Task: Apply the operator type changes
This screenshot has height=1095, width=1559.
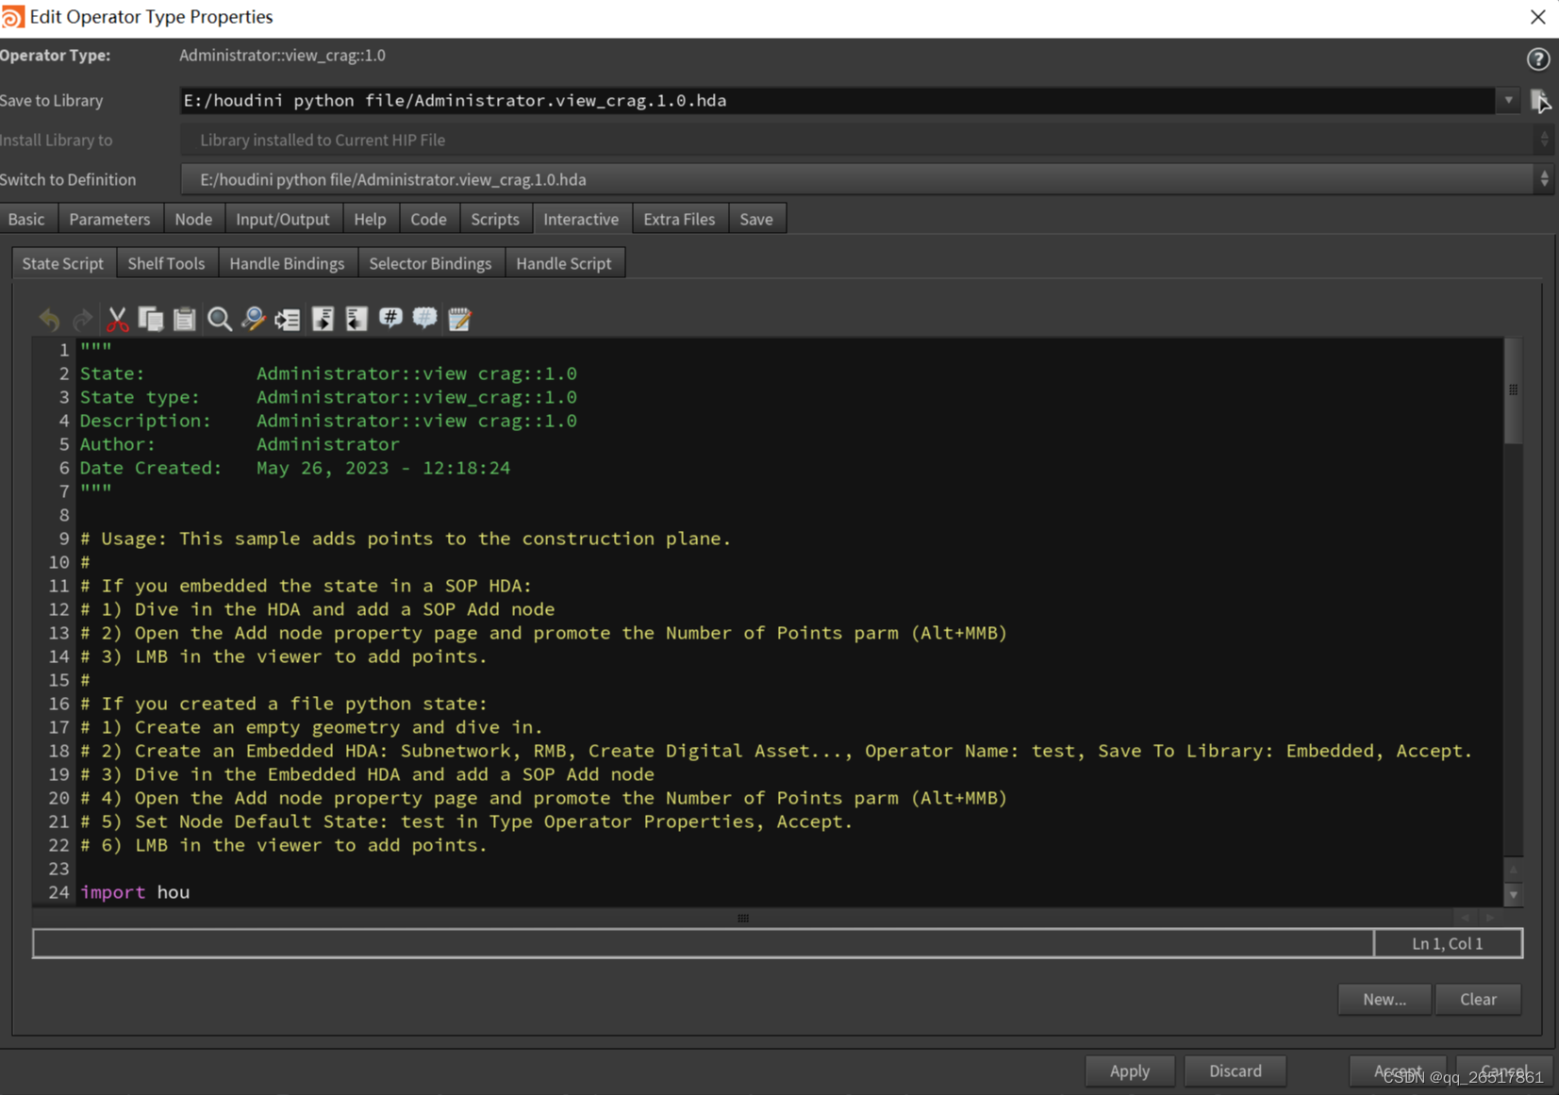Action: (x=1130, y=1070)
